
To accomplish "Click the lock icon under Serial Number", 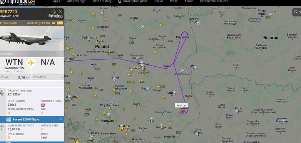I will click(9, 113).
